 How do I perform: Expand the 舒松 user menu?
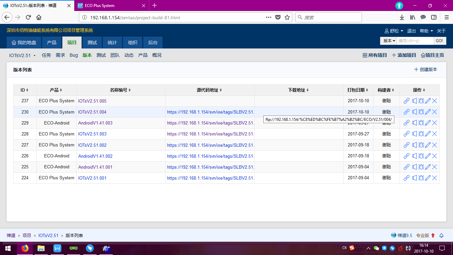[x=394, y=31]
